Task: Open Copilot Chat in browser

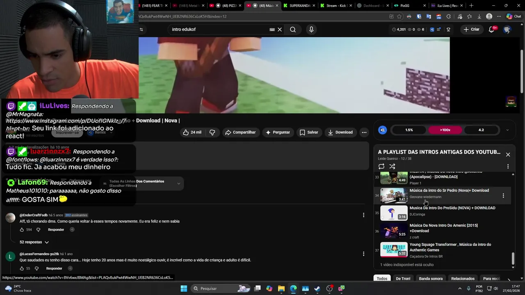Action: point(513,16)
